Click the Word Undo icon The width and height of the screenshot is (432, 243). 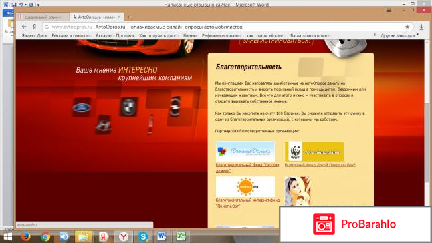coord(21,4)
